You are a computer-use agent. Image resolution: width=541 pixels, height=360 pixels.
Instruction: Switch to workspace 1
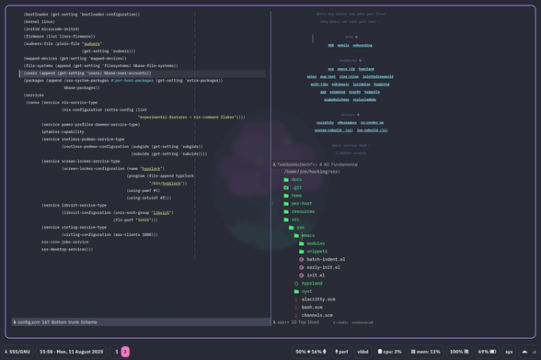[x=117, y=352]
